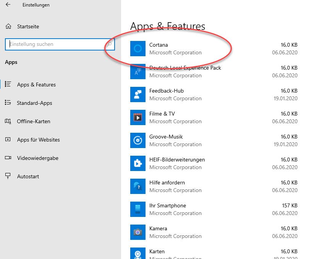The height and width of the screenshot is (259, 309).
Task: Select the Karten entry name
Action: [x=157, y=251]
